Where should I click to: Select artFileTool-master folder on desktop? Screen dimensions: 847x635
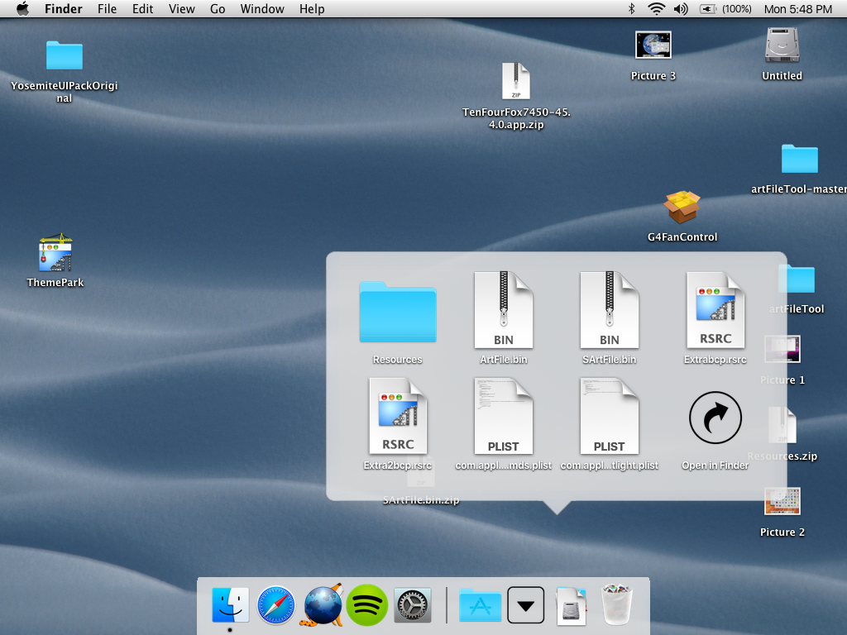click(x=800, y=159)
